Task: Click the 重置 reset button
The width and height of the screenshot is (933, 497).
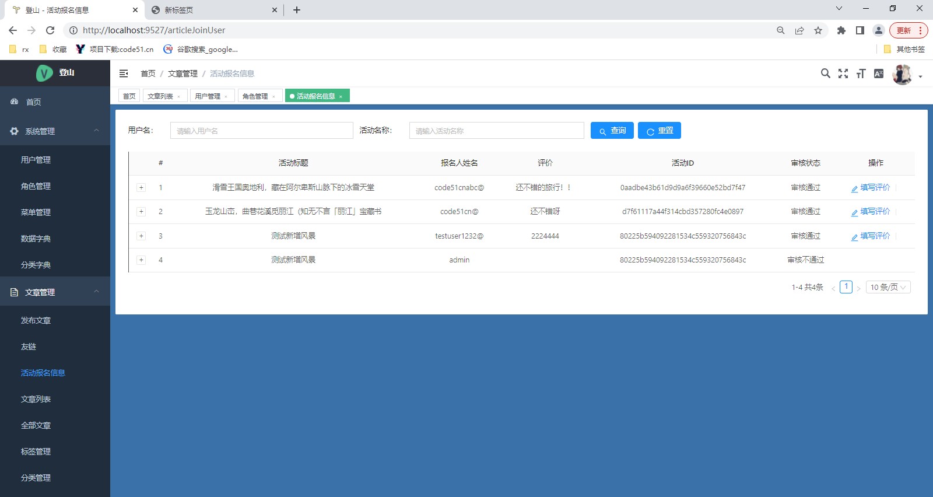Action: click(660, 131)
